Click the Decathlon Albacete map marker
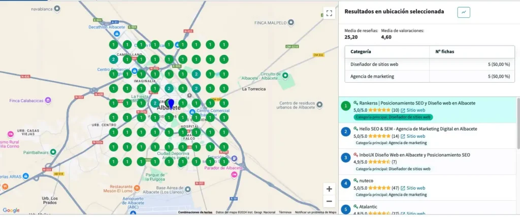This screenshot has height=217, width=520. click(117, 33)
